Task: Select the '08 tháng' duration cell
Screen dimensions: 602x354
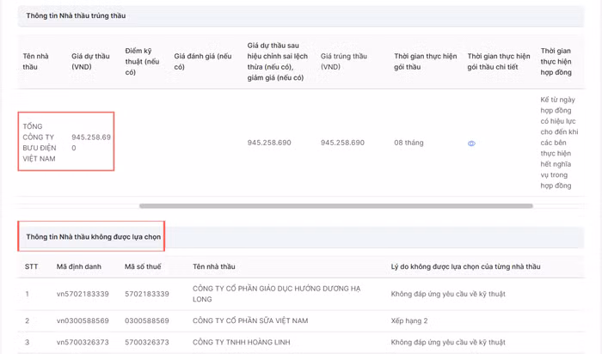Action: point(408,143)
